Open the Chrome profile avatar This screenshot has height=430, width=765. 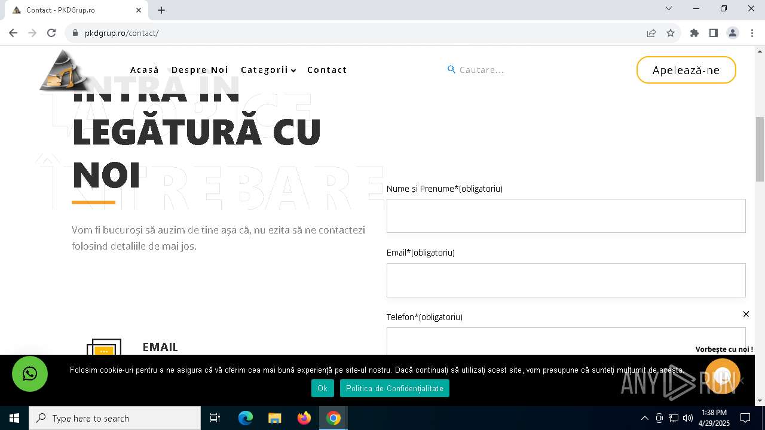733,33
